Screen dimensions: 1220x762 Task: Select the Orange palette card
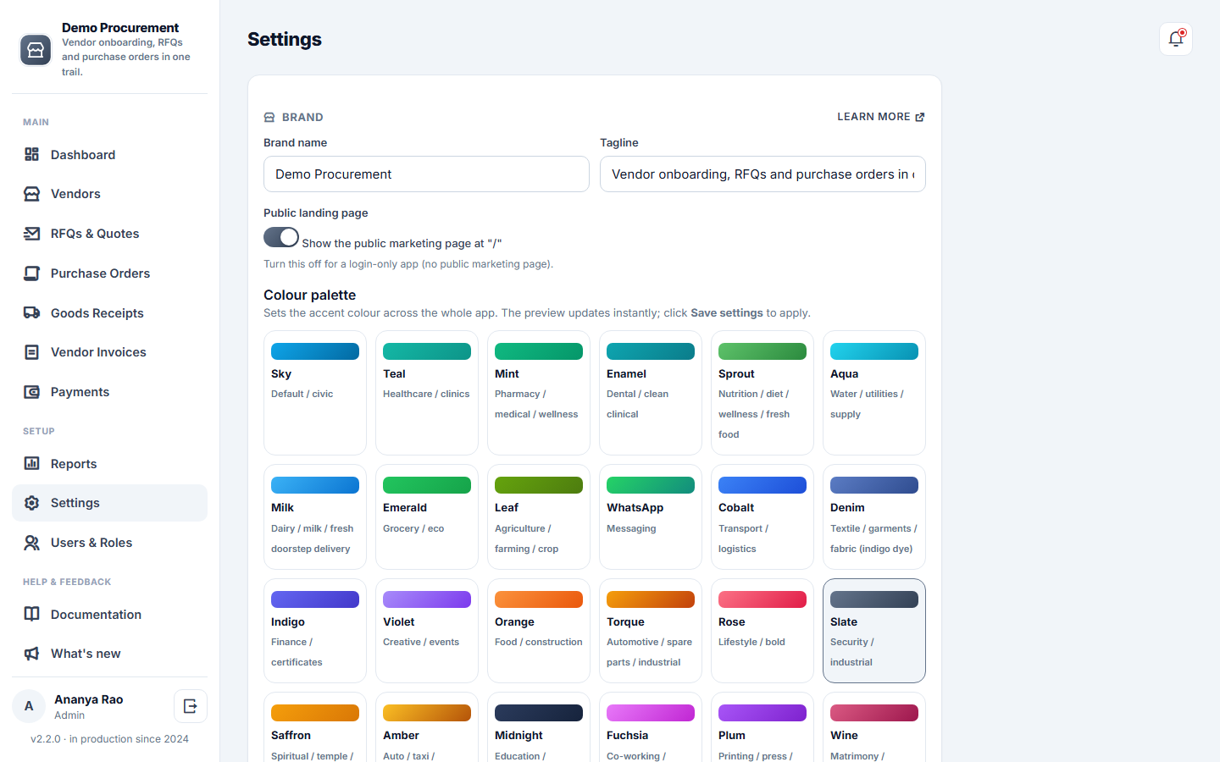tap(539, 631)
